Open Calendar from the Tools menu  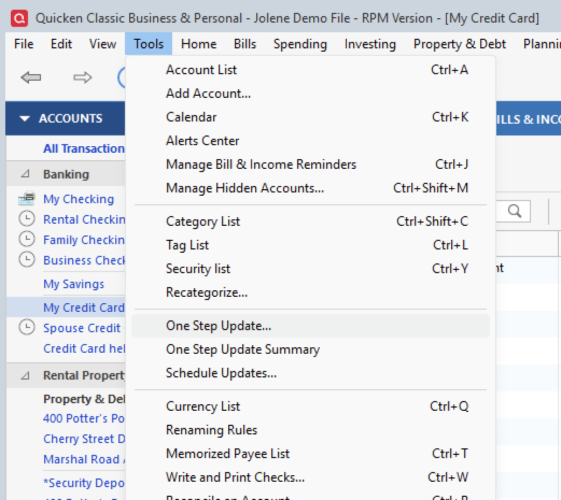(310, 117)
